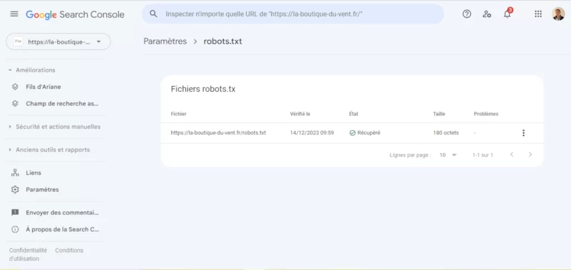Viewport: 571px width, 270px height.
Task: Open Paramètres in the sidebar
Action: [x=42, y=189]
